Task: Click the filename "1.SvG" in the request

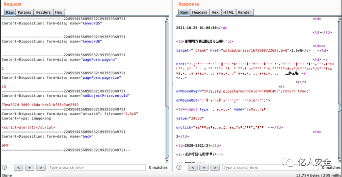Action: click(132, 114)
